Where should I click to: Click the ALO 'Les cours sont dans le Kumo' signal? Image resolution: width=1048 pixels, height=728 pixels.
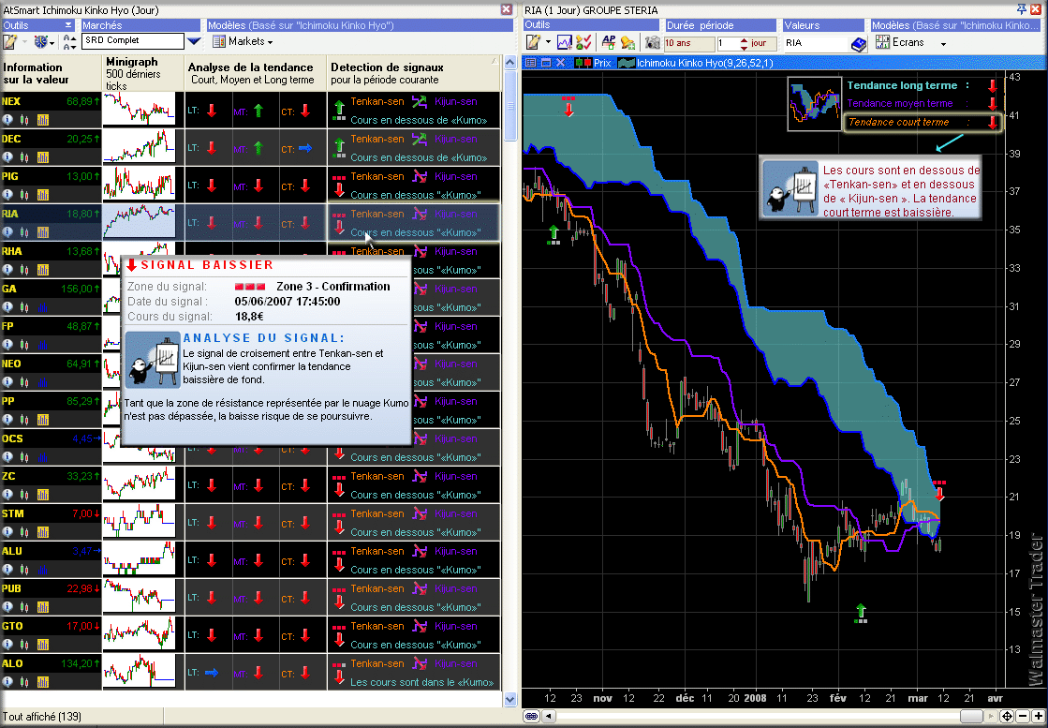tap(421, 682)
